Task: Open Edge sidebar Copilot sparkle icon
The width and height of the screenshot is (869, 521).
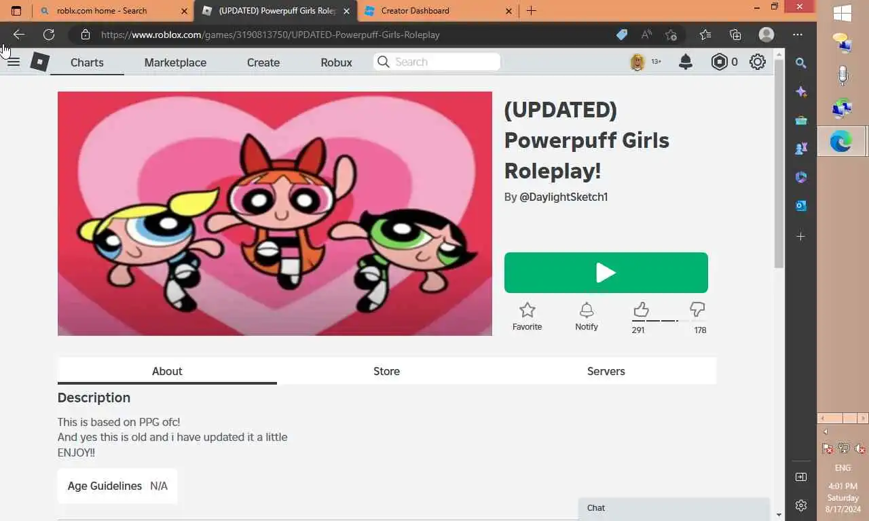Action: [801, 92]
